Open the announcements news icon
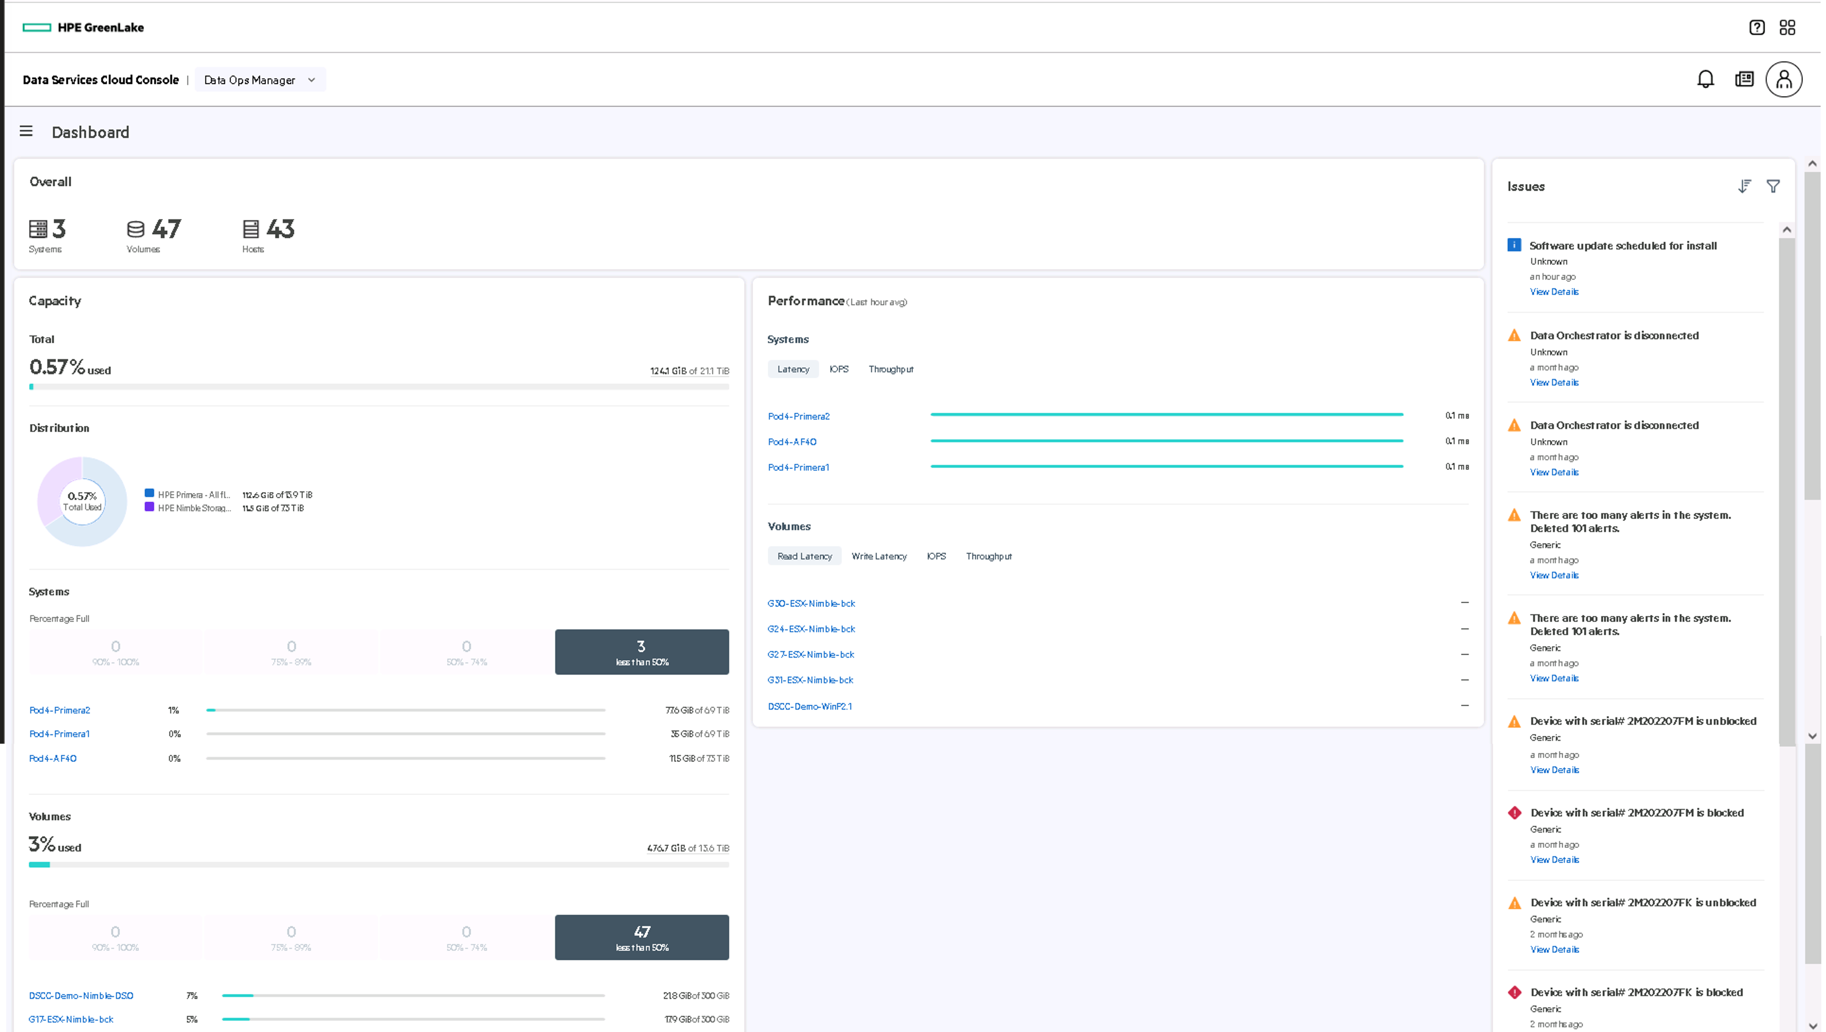Image resolution: width=1826 pixels, height=1032 pixels. tap(1744, 79)
